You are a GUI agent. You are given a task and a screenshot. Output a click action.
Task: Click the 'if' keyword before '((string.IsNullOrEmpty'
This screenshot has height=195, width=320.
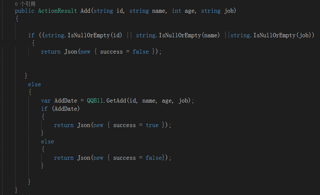pos(31,35)
